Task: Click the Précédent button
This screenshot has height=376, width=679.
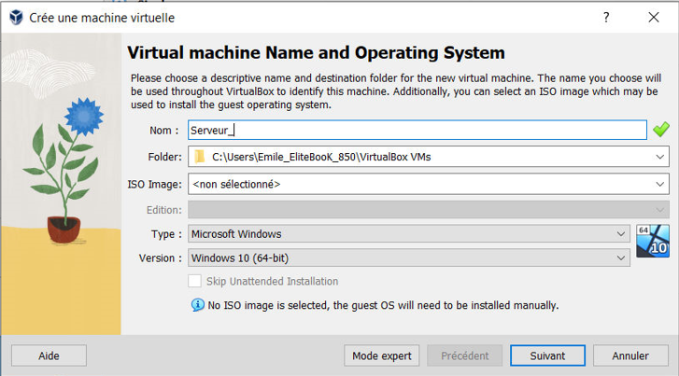Action: pos(464,355)
